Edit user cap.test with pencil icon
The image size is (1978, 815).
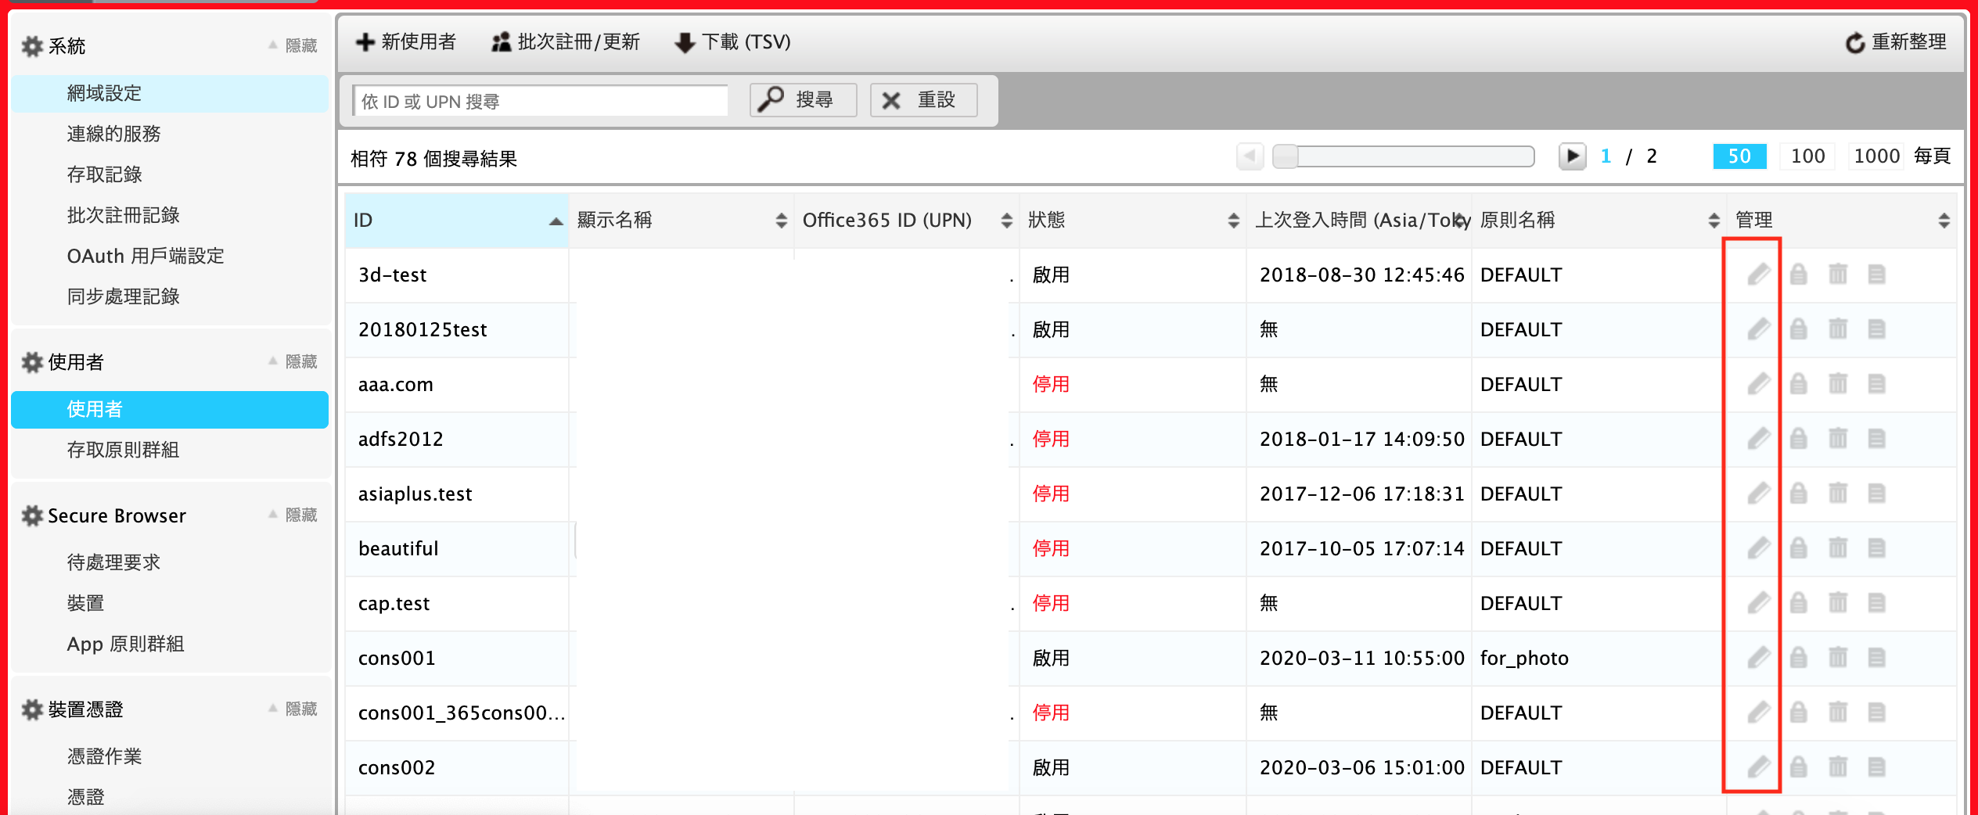(1758, 603)
